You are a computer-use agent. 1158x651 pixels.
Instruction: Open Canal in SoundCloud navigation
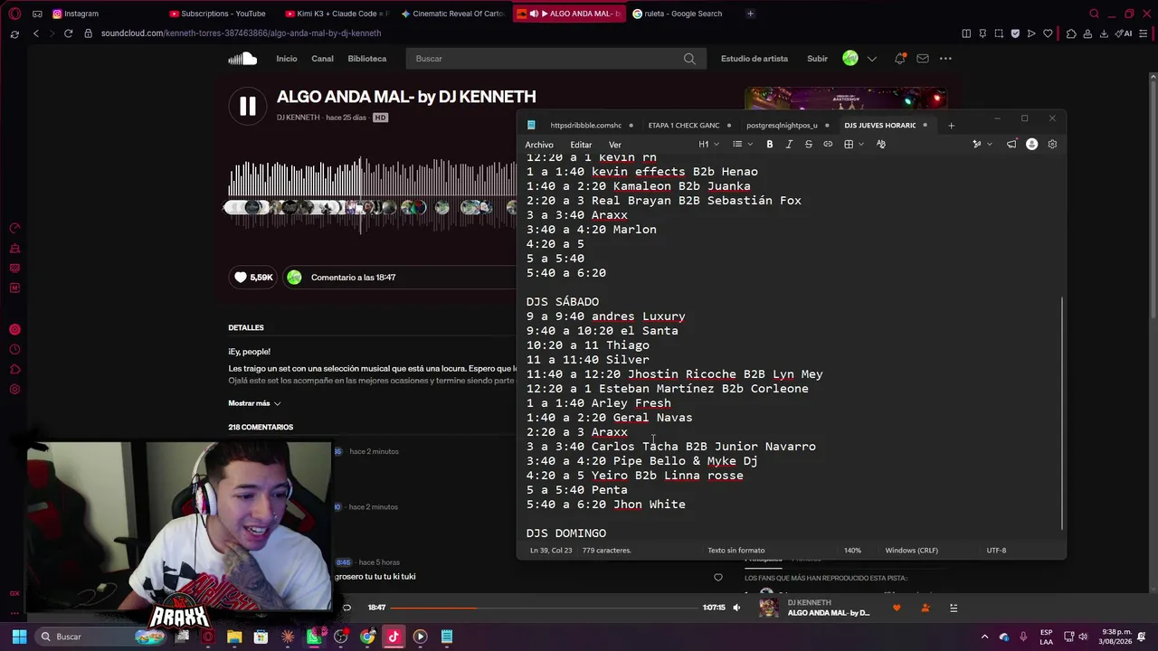click(x=322, y=59)
